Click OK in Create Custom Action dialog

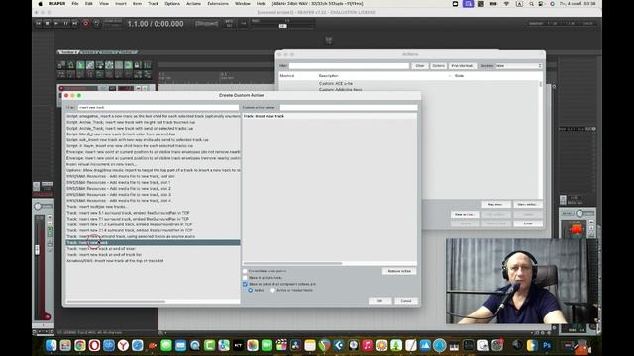click(x=379, y=301)
